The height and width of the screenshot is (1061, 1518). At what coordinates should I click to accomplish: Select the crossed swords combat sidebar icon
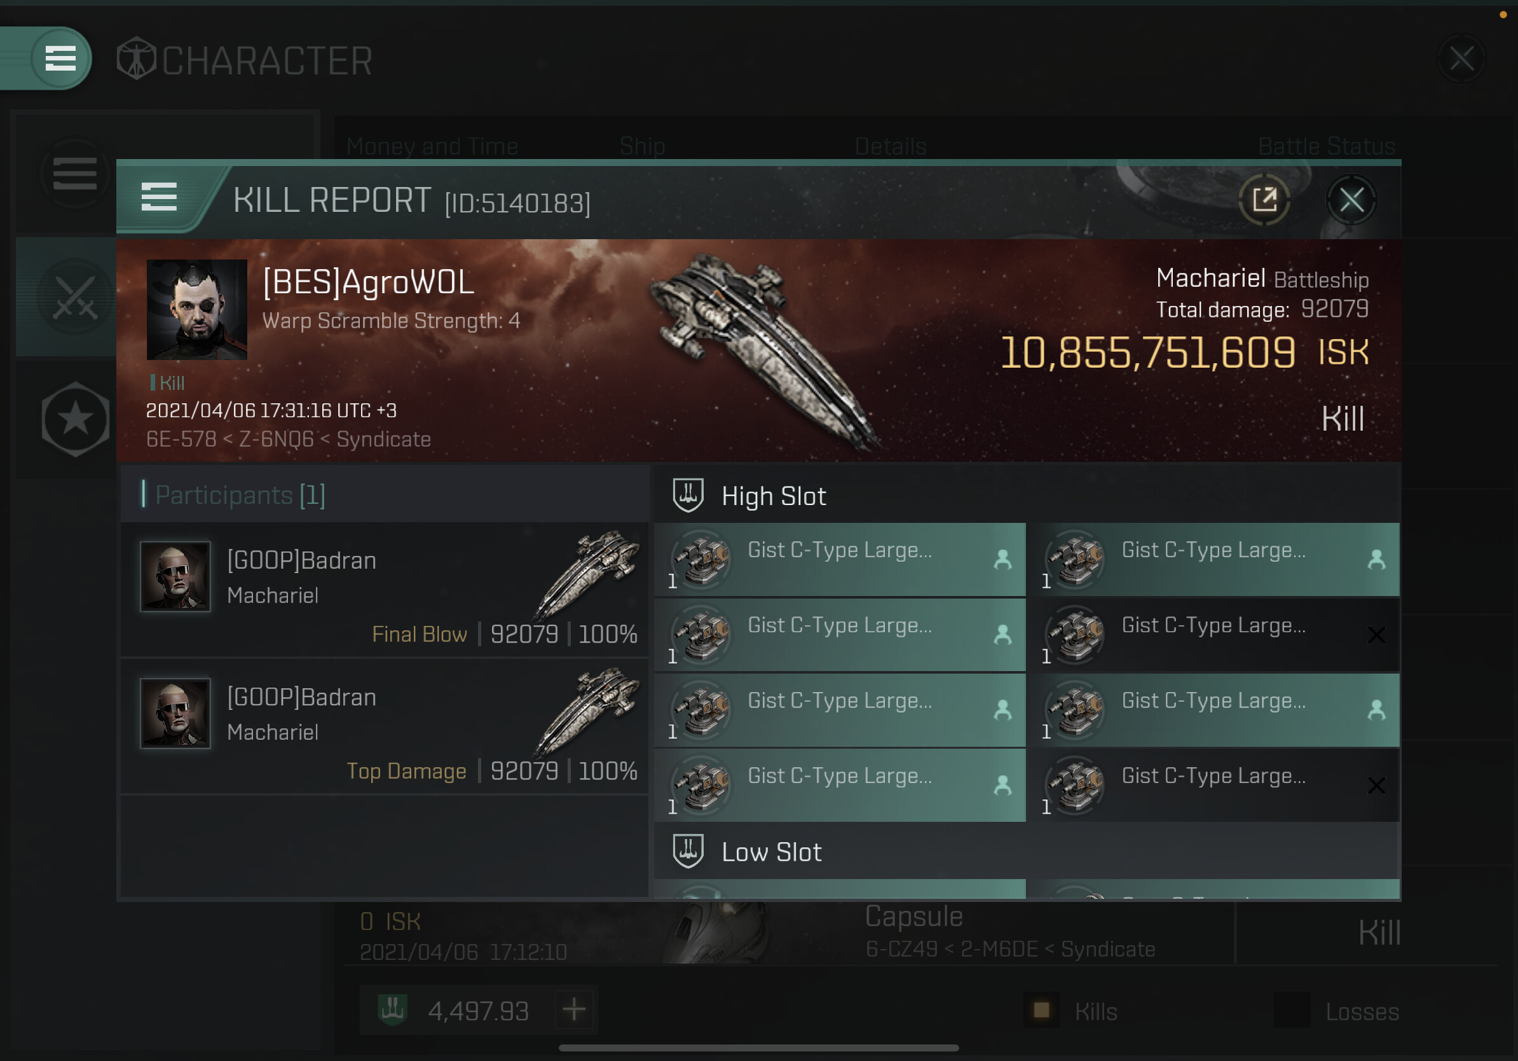[x=75, y=297]
